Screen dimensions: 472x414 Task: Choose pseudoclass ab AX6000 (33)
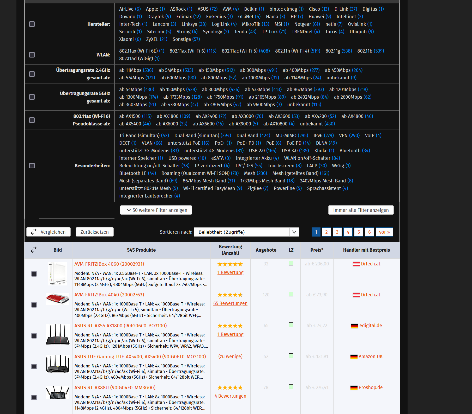172,124
